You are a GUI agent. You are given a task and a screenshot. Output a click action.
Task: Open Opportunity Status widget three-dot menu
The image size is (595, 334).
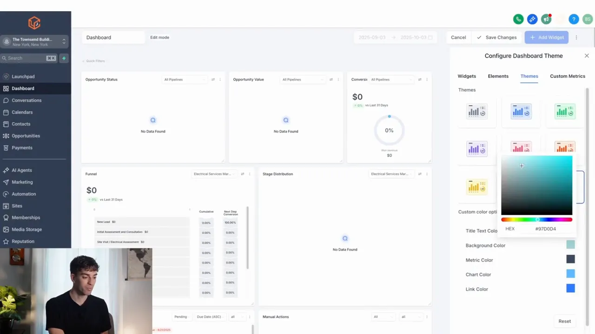click(x=220, y=79)
